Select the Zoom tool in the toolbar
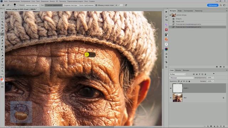The image size is (228, 128). pyautogui.click(x=2, y=71)
